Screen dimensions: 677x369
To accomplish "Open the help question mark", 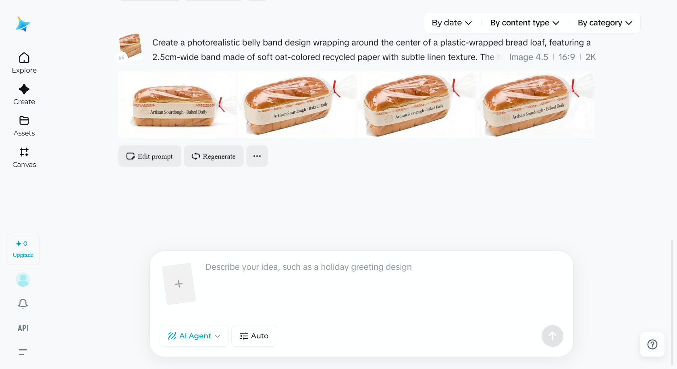I will pos(652,344).
